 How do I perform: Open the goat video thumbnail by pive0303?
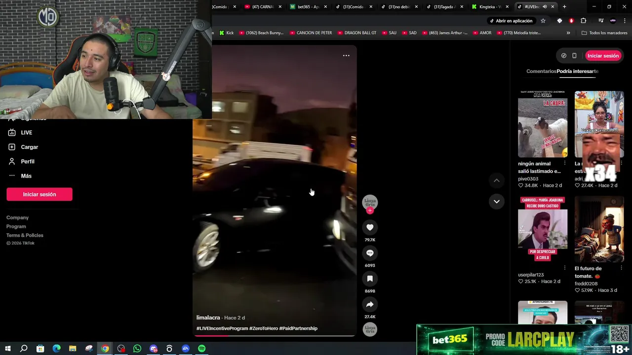coord(543,124)
